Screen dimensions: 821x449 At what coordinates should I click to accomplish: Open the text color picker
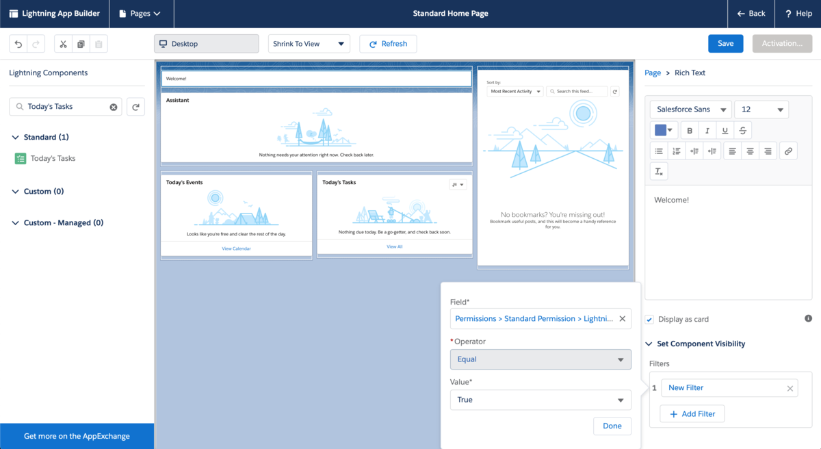(x=664, y=131)
